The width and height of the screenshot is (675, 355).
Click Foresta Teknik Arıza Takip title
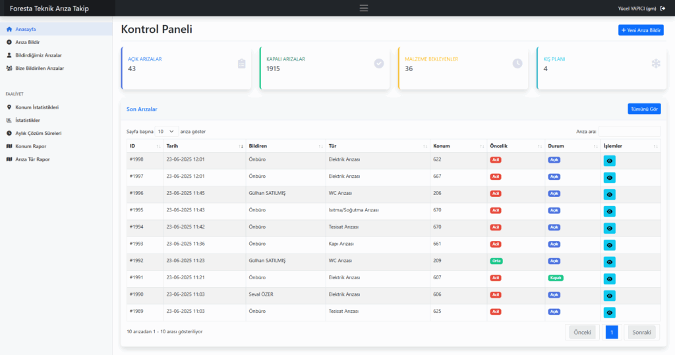[x=49, y=8]
